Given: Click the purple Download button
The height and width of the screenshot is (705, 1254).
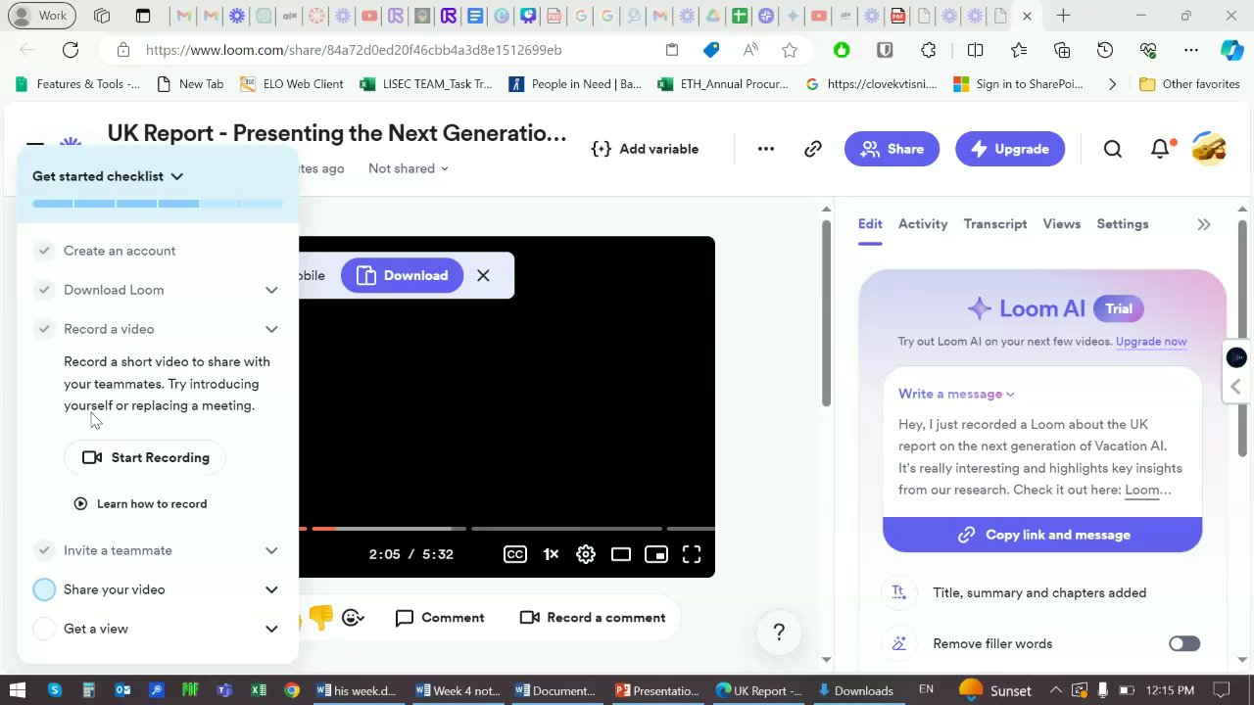Looking at the screenshot, I should pos(402,275).
